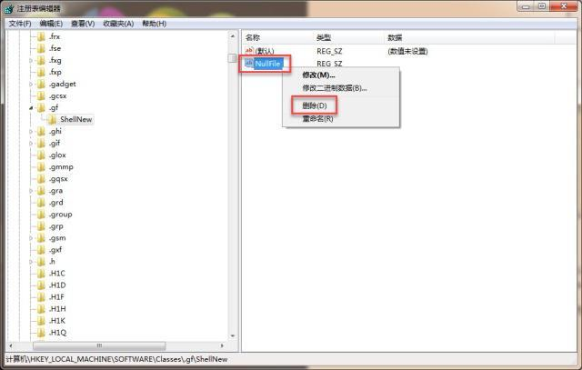Click the .group folder icon

(x=41, y=215)
